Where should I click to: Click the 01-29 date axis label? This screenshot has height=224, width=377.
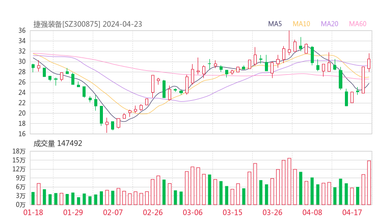pos(73,212)
